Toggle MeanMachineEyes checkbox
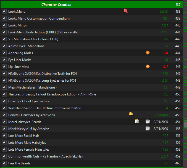187x168 pixels. (4, 87)
